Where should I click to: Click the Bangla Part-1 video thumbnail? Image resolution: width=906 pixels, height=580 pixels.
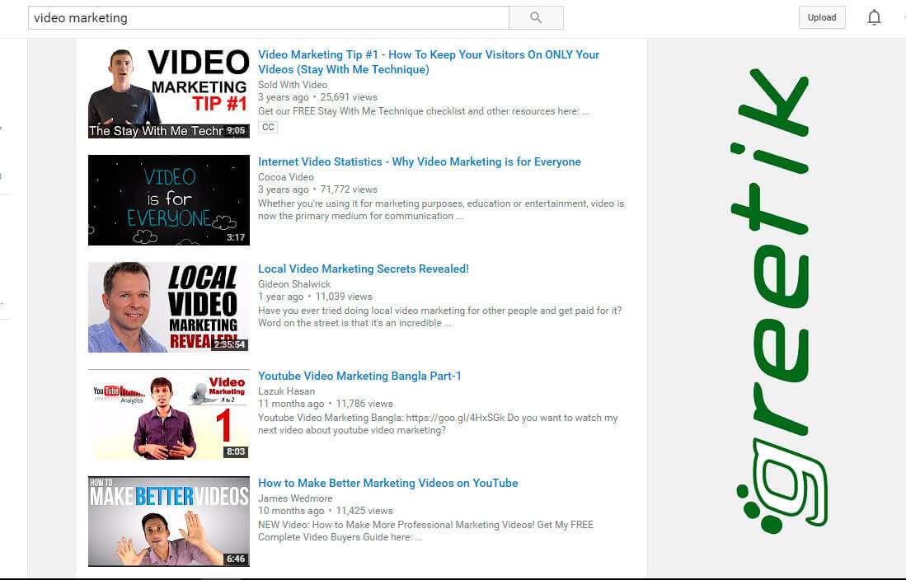click(169, 414)
